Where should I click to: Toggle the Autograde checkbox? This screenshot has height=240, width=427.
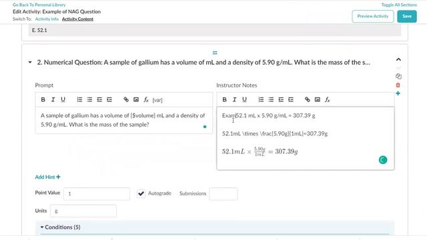click(141, 193)
